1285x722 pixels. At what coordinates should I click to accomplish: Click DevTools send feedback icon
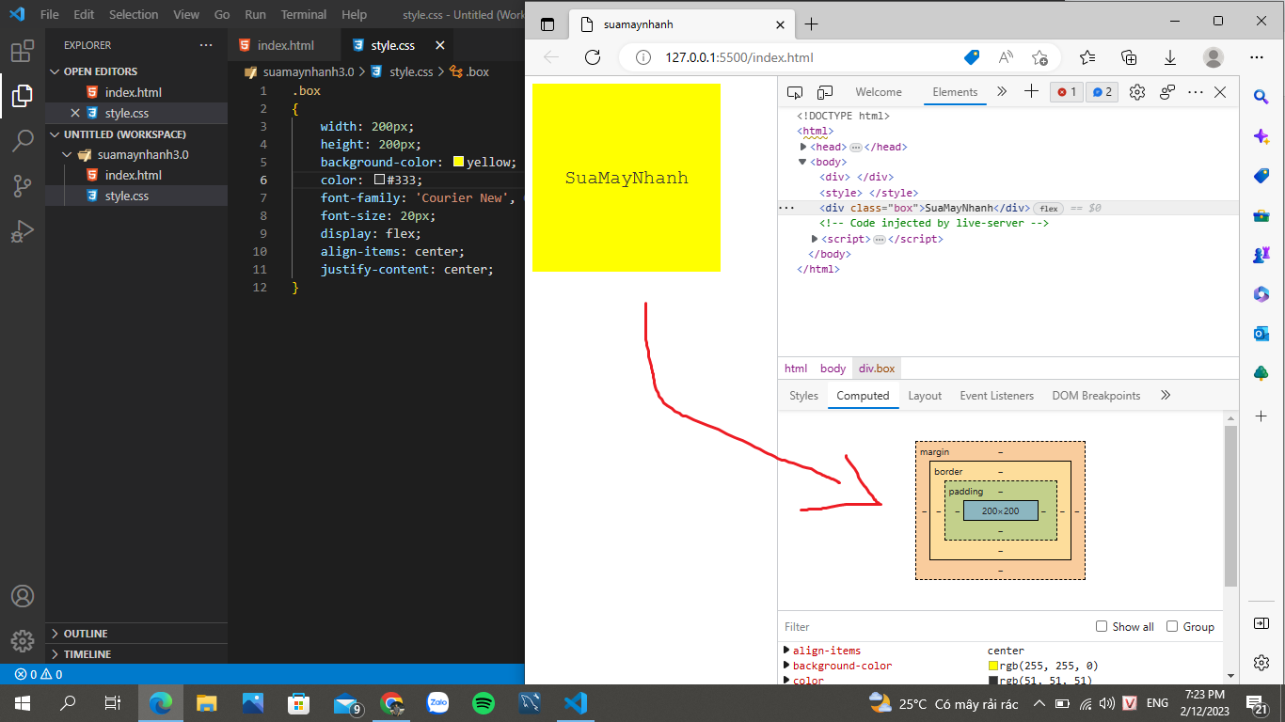[x=1167, y=92]
